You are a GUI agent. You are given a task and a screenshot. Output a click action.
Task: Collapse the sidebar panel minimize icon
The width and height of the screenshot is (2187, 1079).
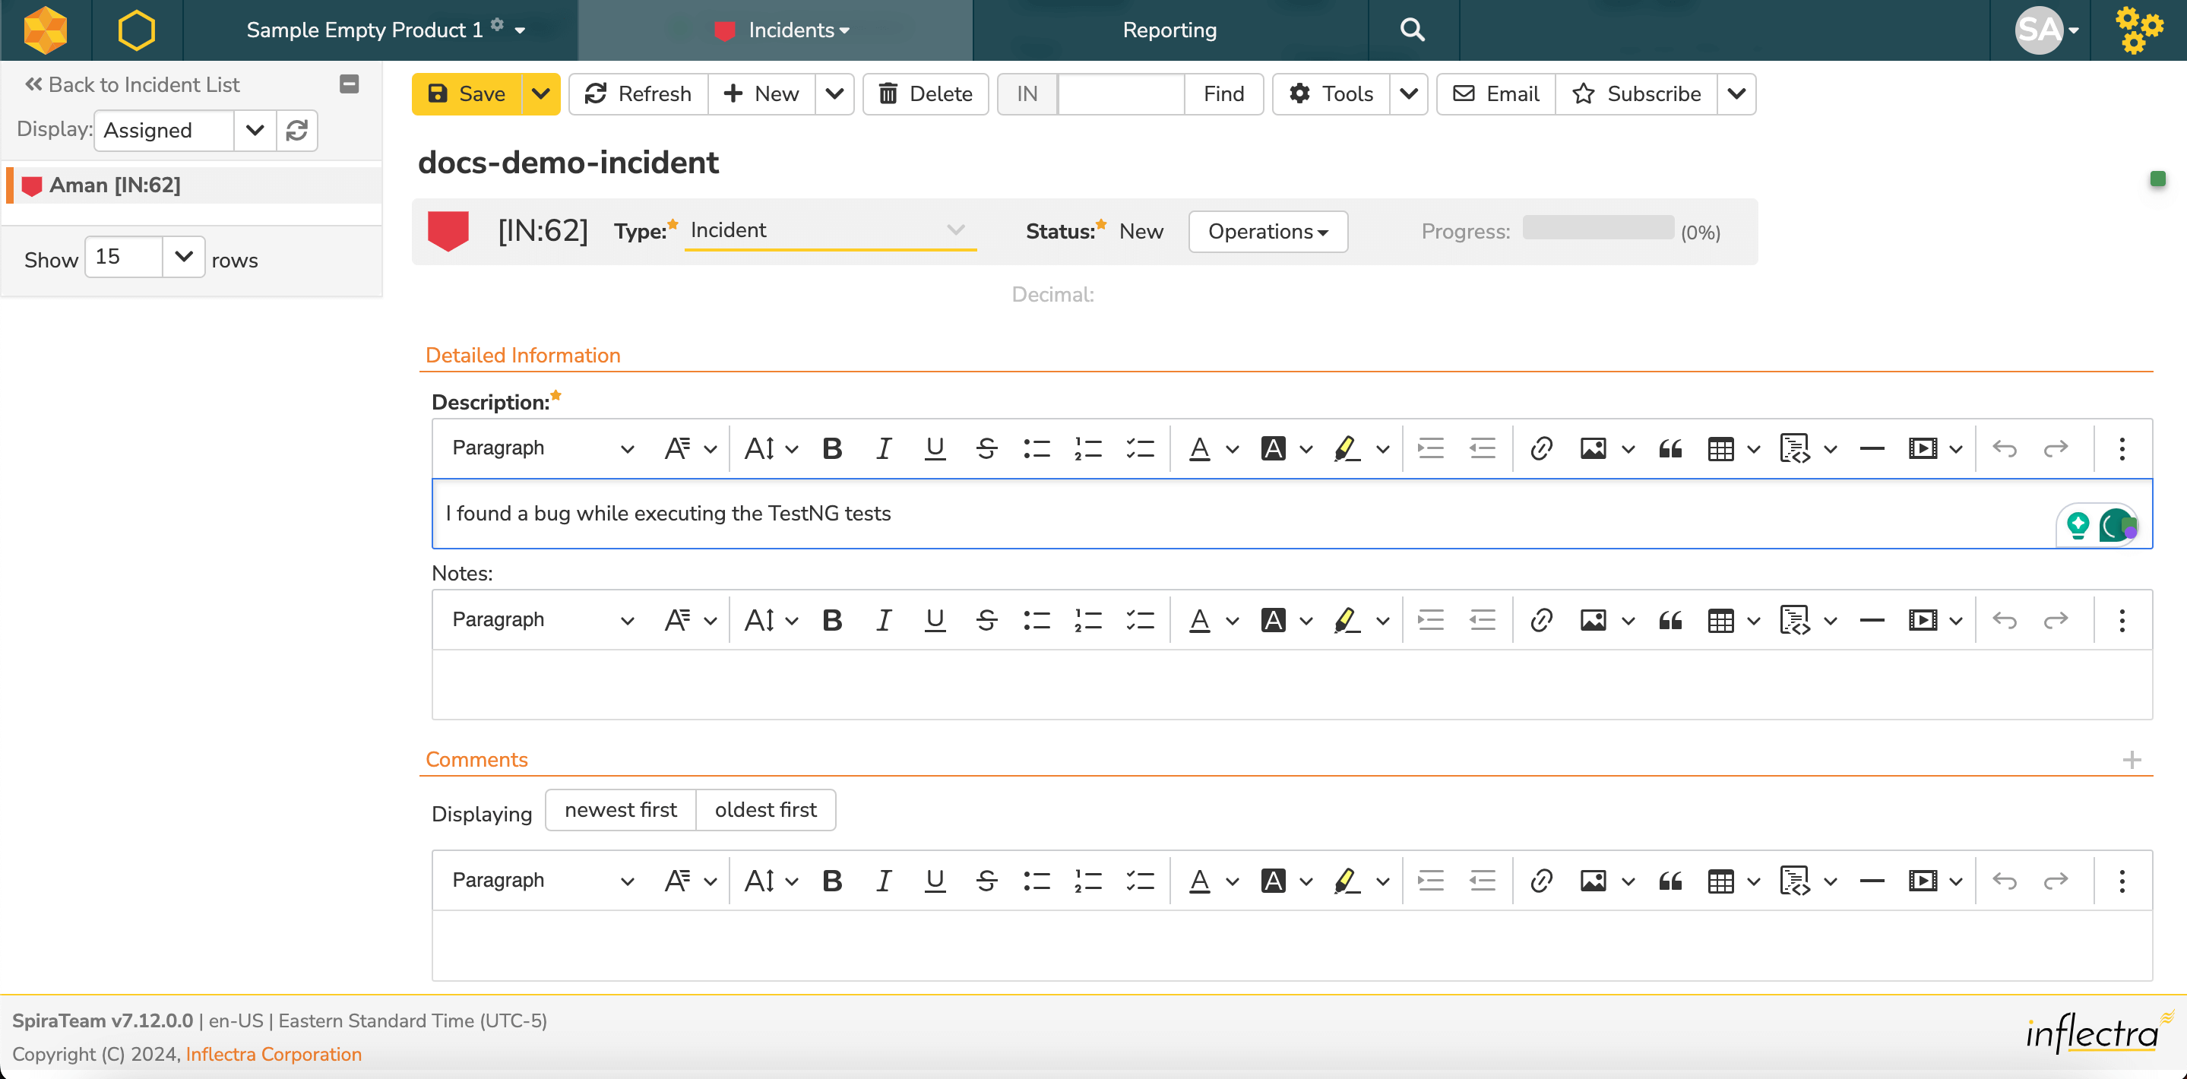click(349, 84)
